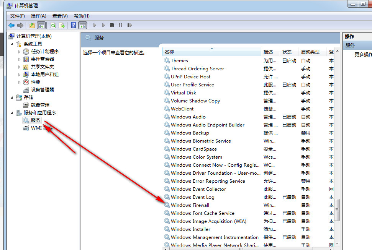This screenshot has width=372, height=250.
Task: Select the Thread Ordering Server service
Action: tap(197, 69)
